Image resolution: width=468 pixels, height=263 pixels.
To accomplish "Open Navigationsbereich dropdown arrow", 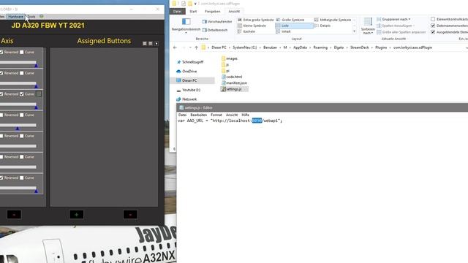I will [186, 32].
